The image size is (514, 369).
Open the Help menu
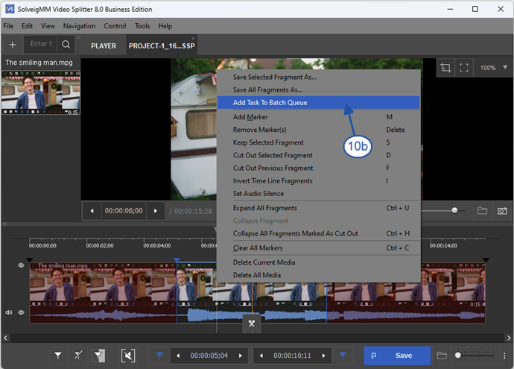point(165,26)
